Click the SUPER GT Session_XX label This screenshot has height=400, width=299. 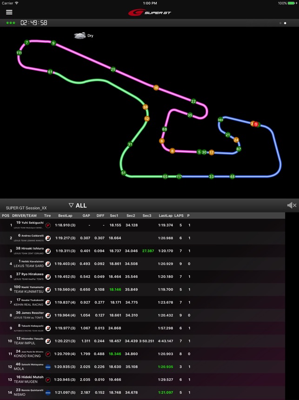26,208
